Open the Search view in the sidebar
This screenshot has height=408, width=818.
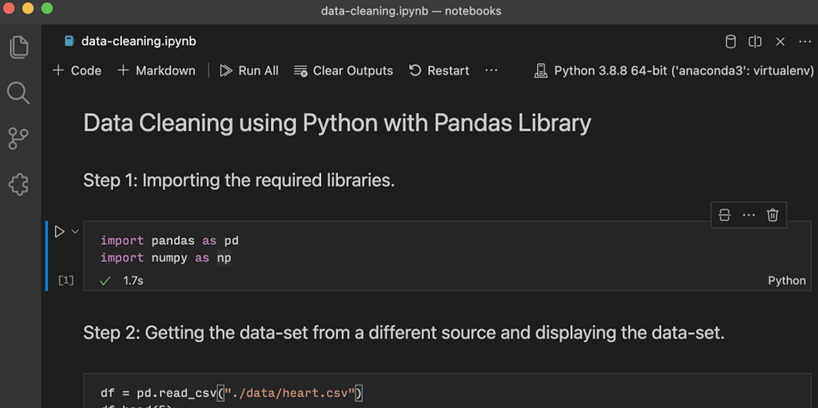pyautogui.click(x=18, y=93)
